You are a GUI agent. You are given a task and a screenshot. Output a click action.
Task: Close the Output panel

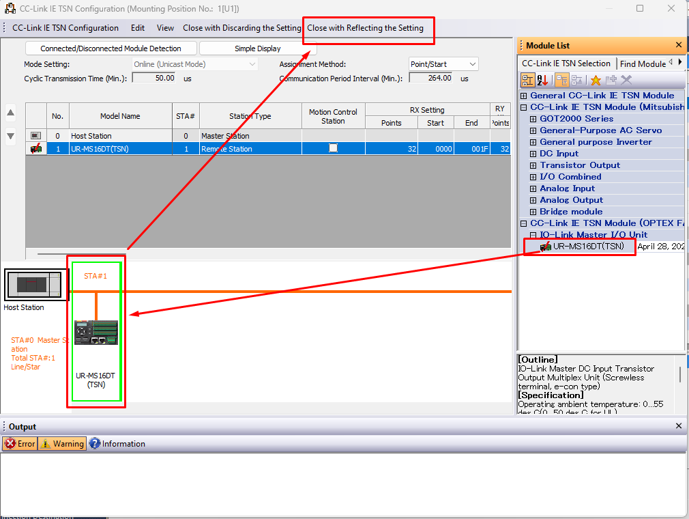(679, 425)
